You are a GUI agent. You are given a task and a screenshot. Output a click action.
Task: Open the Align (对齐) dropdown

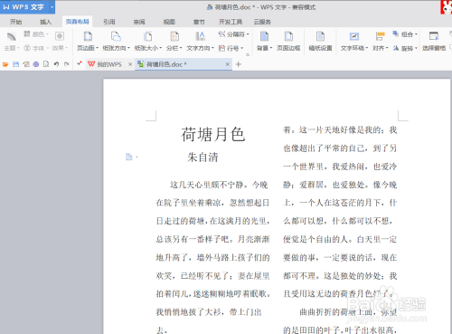pos(381,41)
